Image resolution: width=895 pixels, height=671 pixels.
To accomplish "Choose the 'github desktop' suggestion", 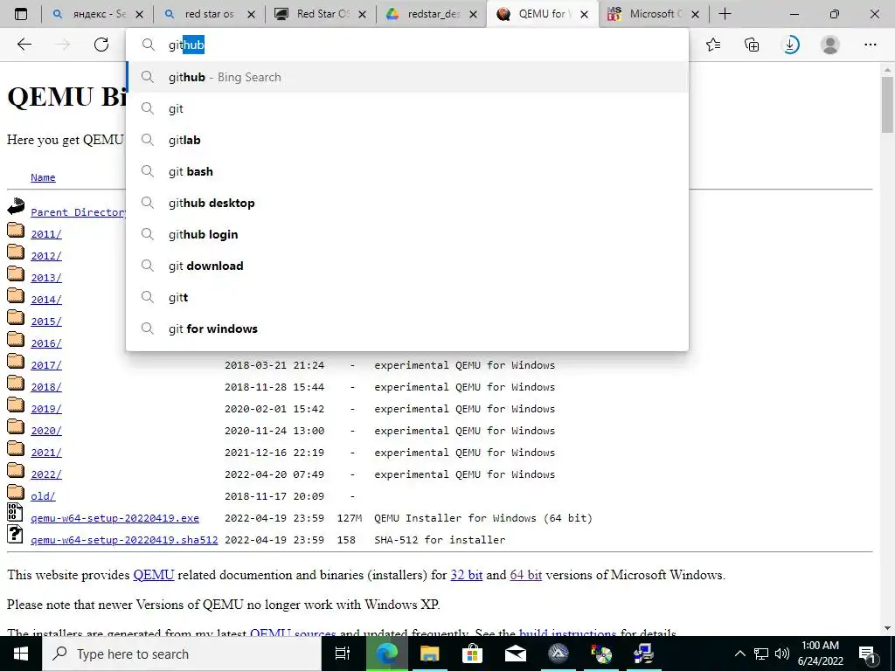I will pyautogui.click(x=407, y=203).
